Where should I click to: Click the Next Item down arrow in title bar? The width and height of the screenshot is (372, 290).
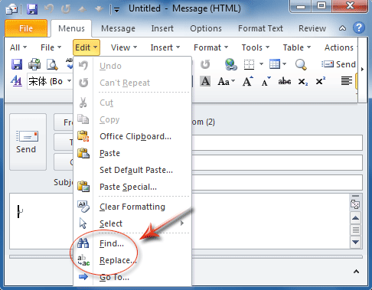click(x=99, y=9)
